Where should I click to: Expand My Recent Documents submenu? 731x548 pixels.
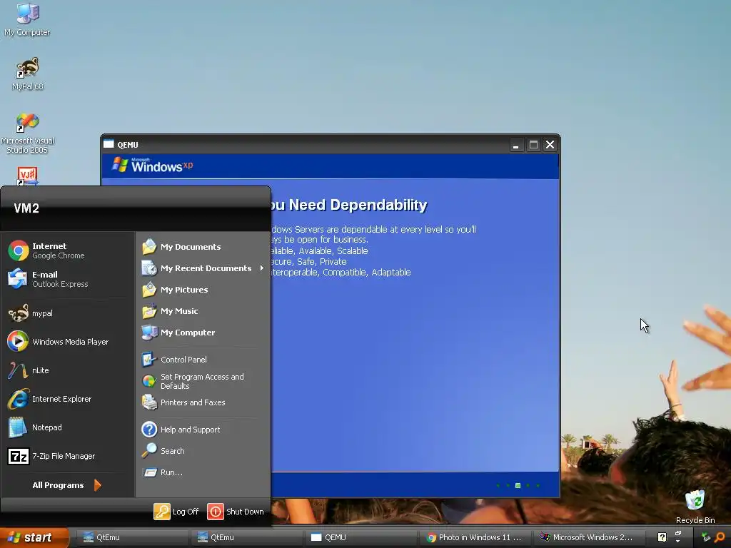[x=203, y=268]
